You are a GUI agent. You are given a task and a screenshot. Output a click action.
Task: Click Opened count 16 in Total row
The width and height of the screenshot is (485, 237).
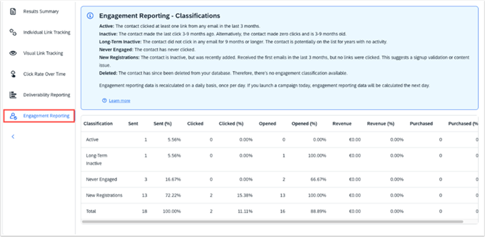point(283,211)
